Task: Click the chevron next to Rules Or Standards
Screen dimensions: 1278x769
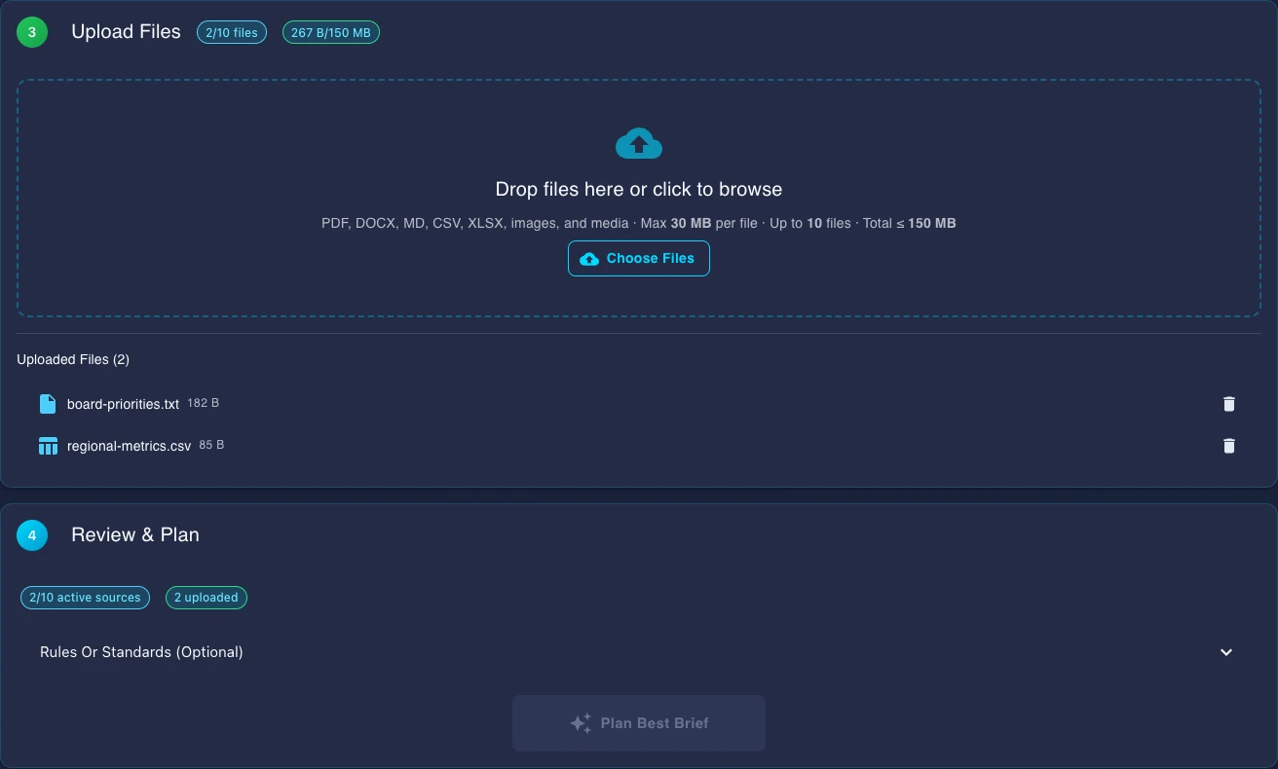Action: pos(1226,652)
